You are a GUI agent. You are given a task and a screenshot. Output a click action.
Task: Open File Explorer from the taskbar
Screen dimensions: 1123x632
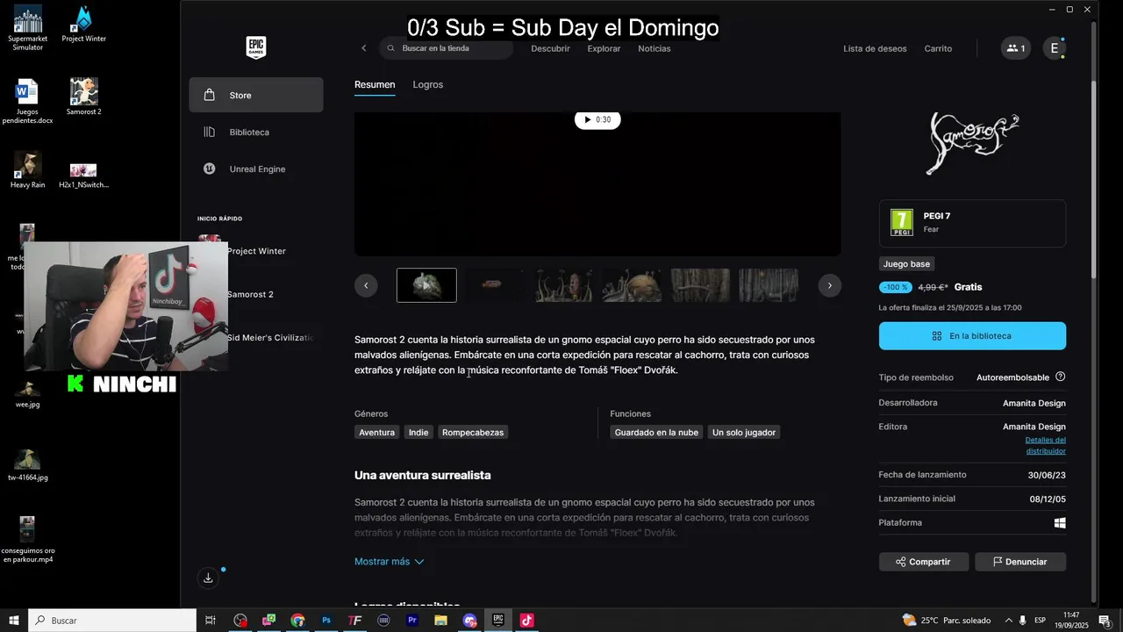pos(440,621)
